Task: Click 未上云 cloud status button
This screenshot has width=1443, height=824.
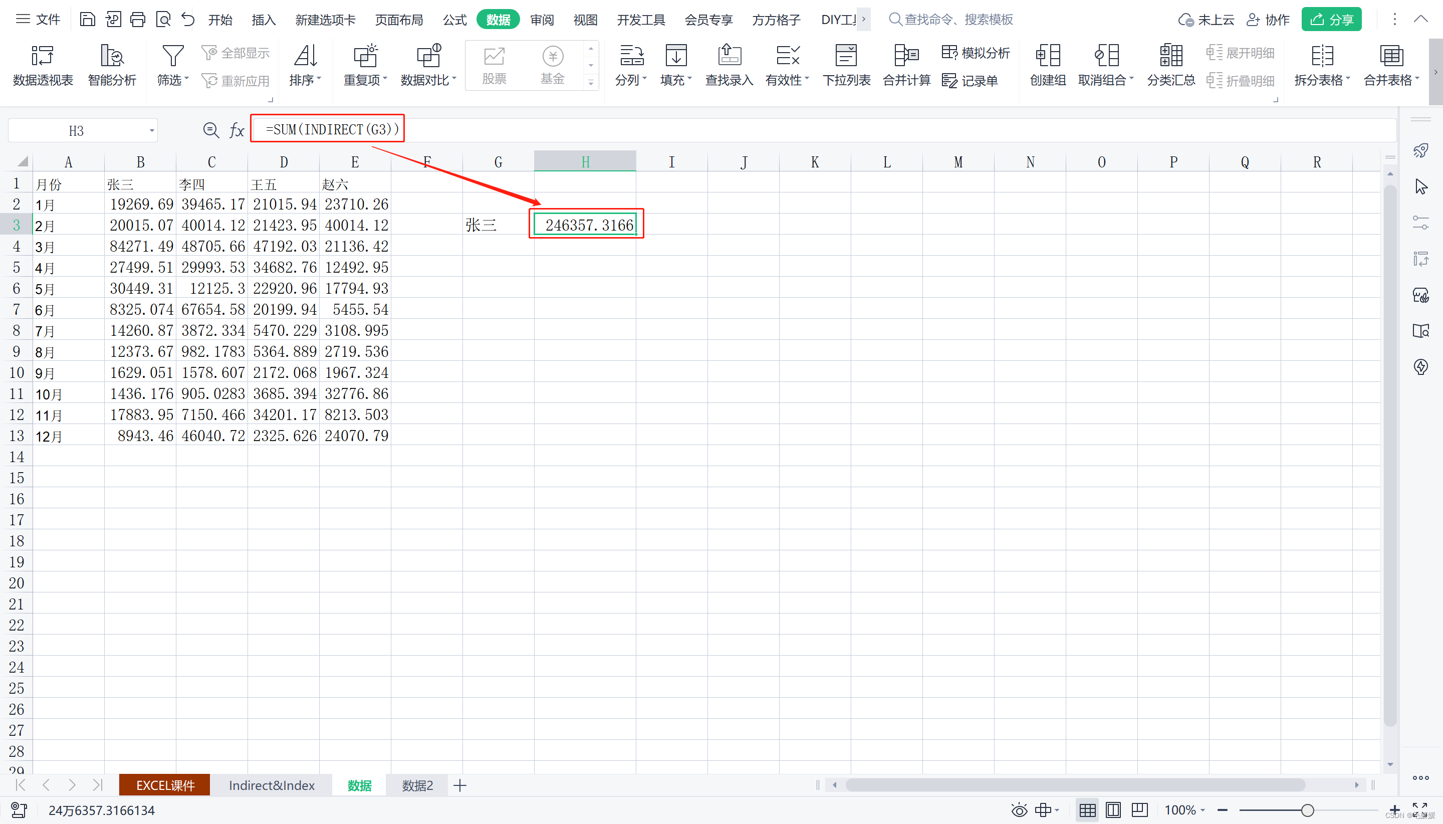Action: 1206,20
